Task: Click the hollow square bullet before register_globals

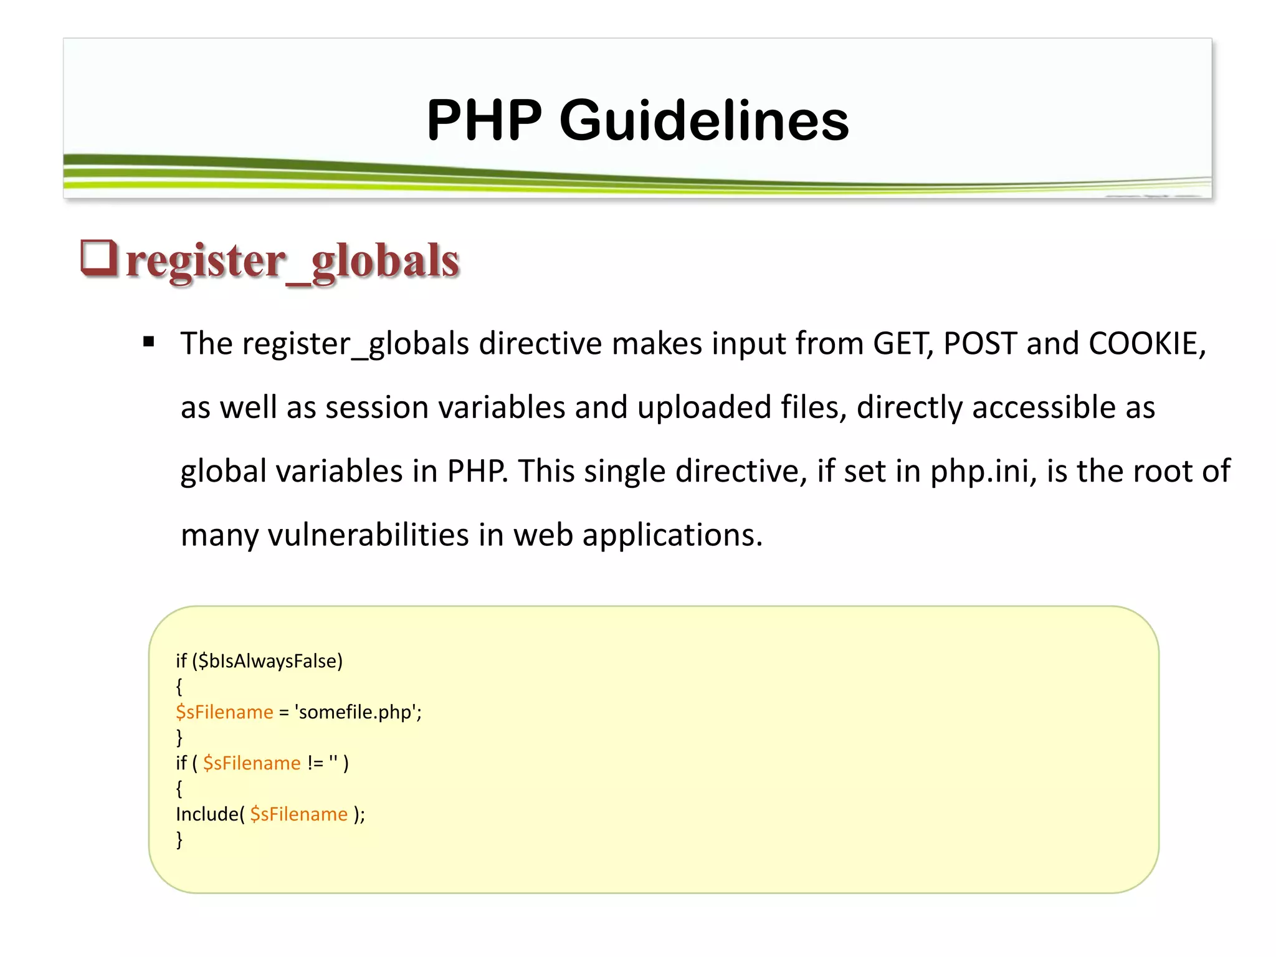Action: coord(99,257)
